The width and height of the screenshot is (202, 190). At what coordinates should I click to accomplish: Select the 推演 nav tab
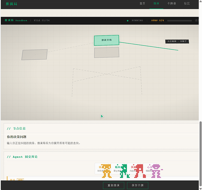coord(156,3)
